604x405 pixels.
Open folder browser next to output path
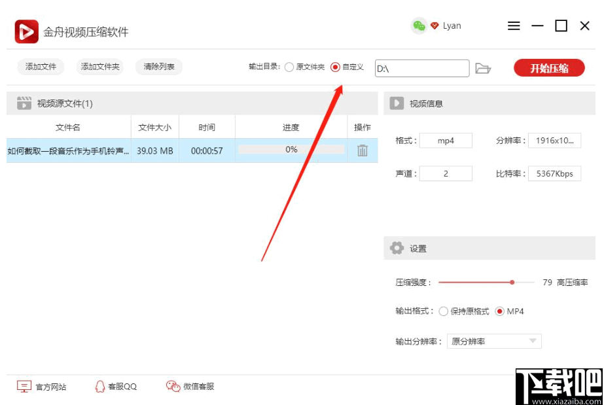484,67
